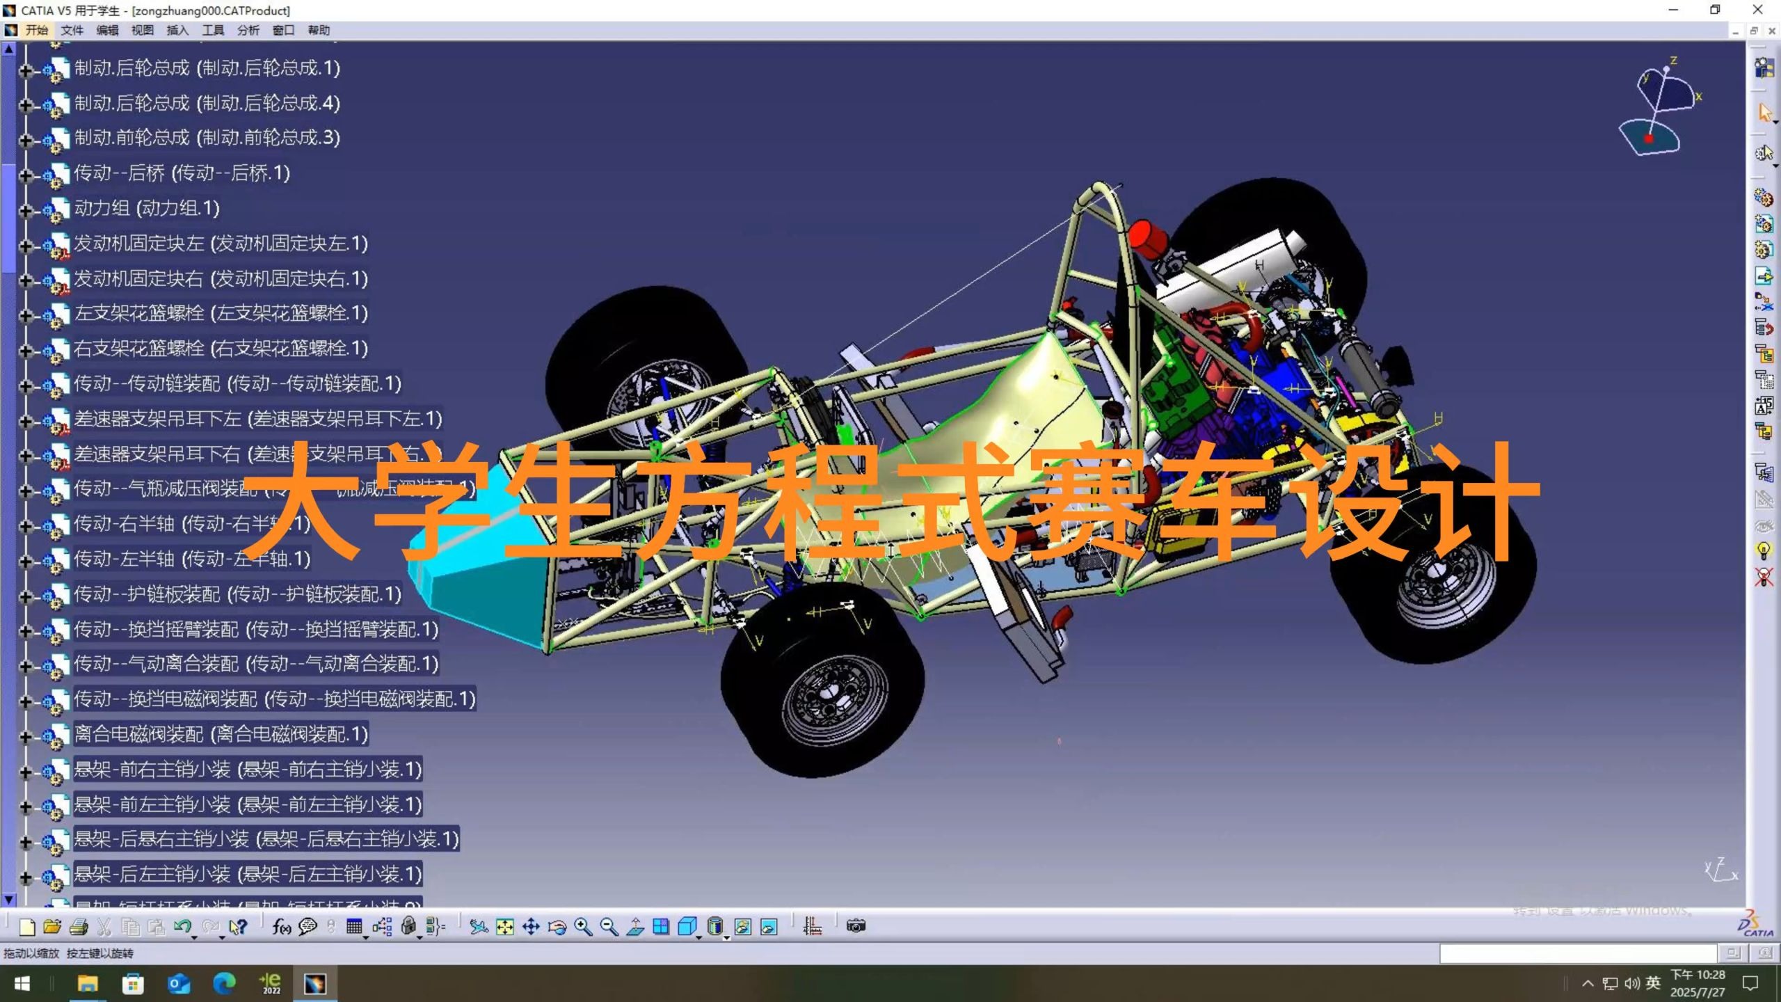The image size is (1781, 1002).
Task: Open the 插入 menu
Action: tap(177, 30)
